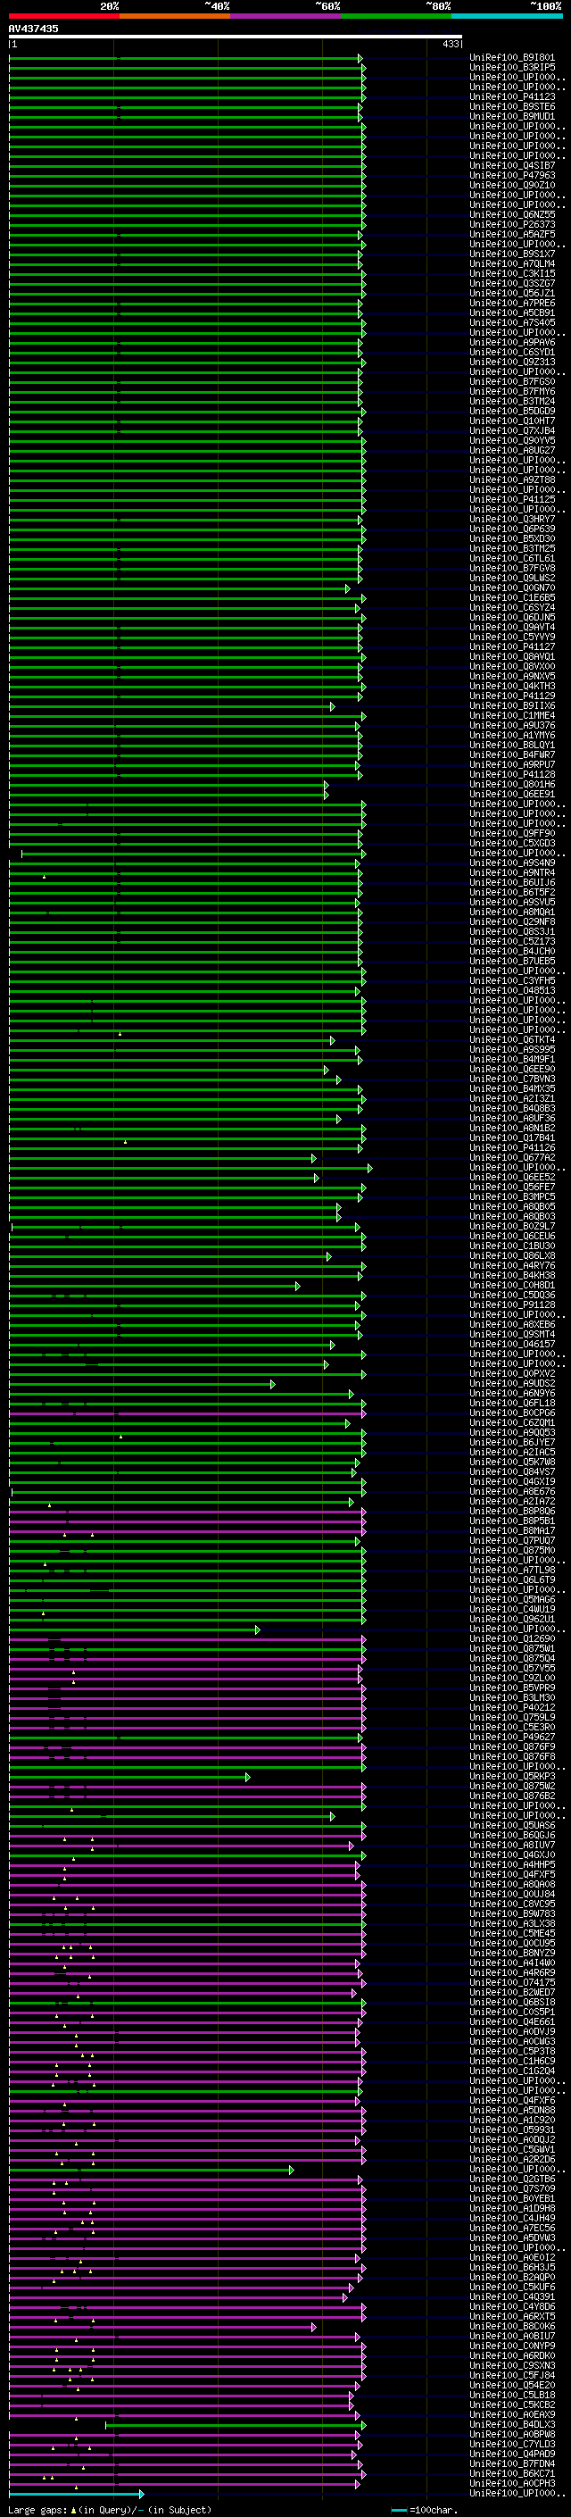This screenshot has height=2517, width=571.
Task: Pick the UniRef100_A0BPW8 label
Action: coord(512,2434)
